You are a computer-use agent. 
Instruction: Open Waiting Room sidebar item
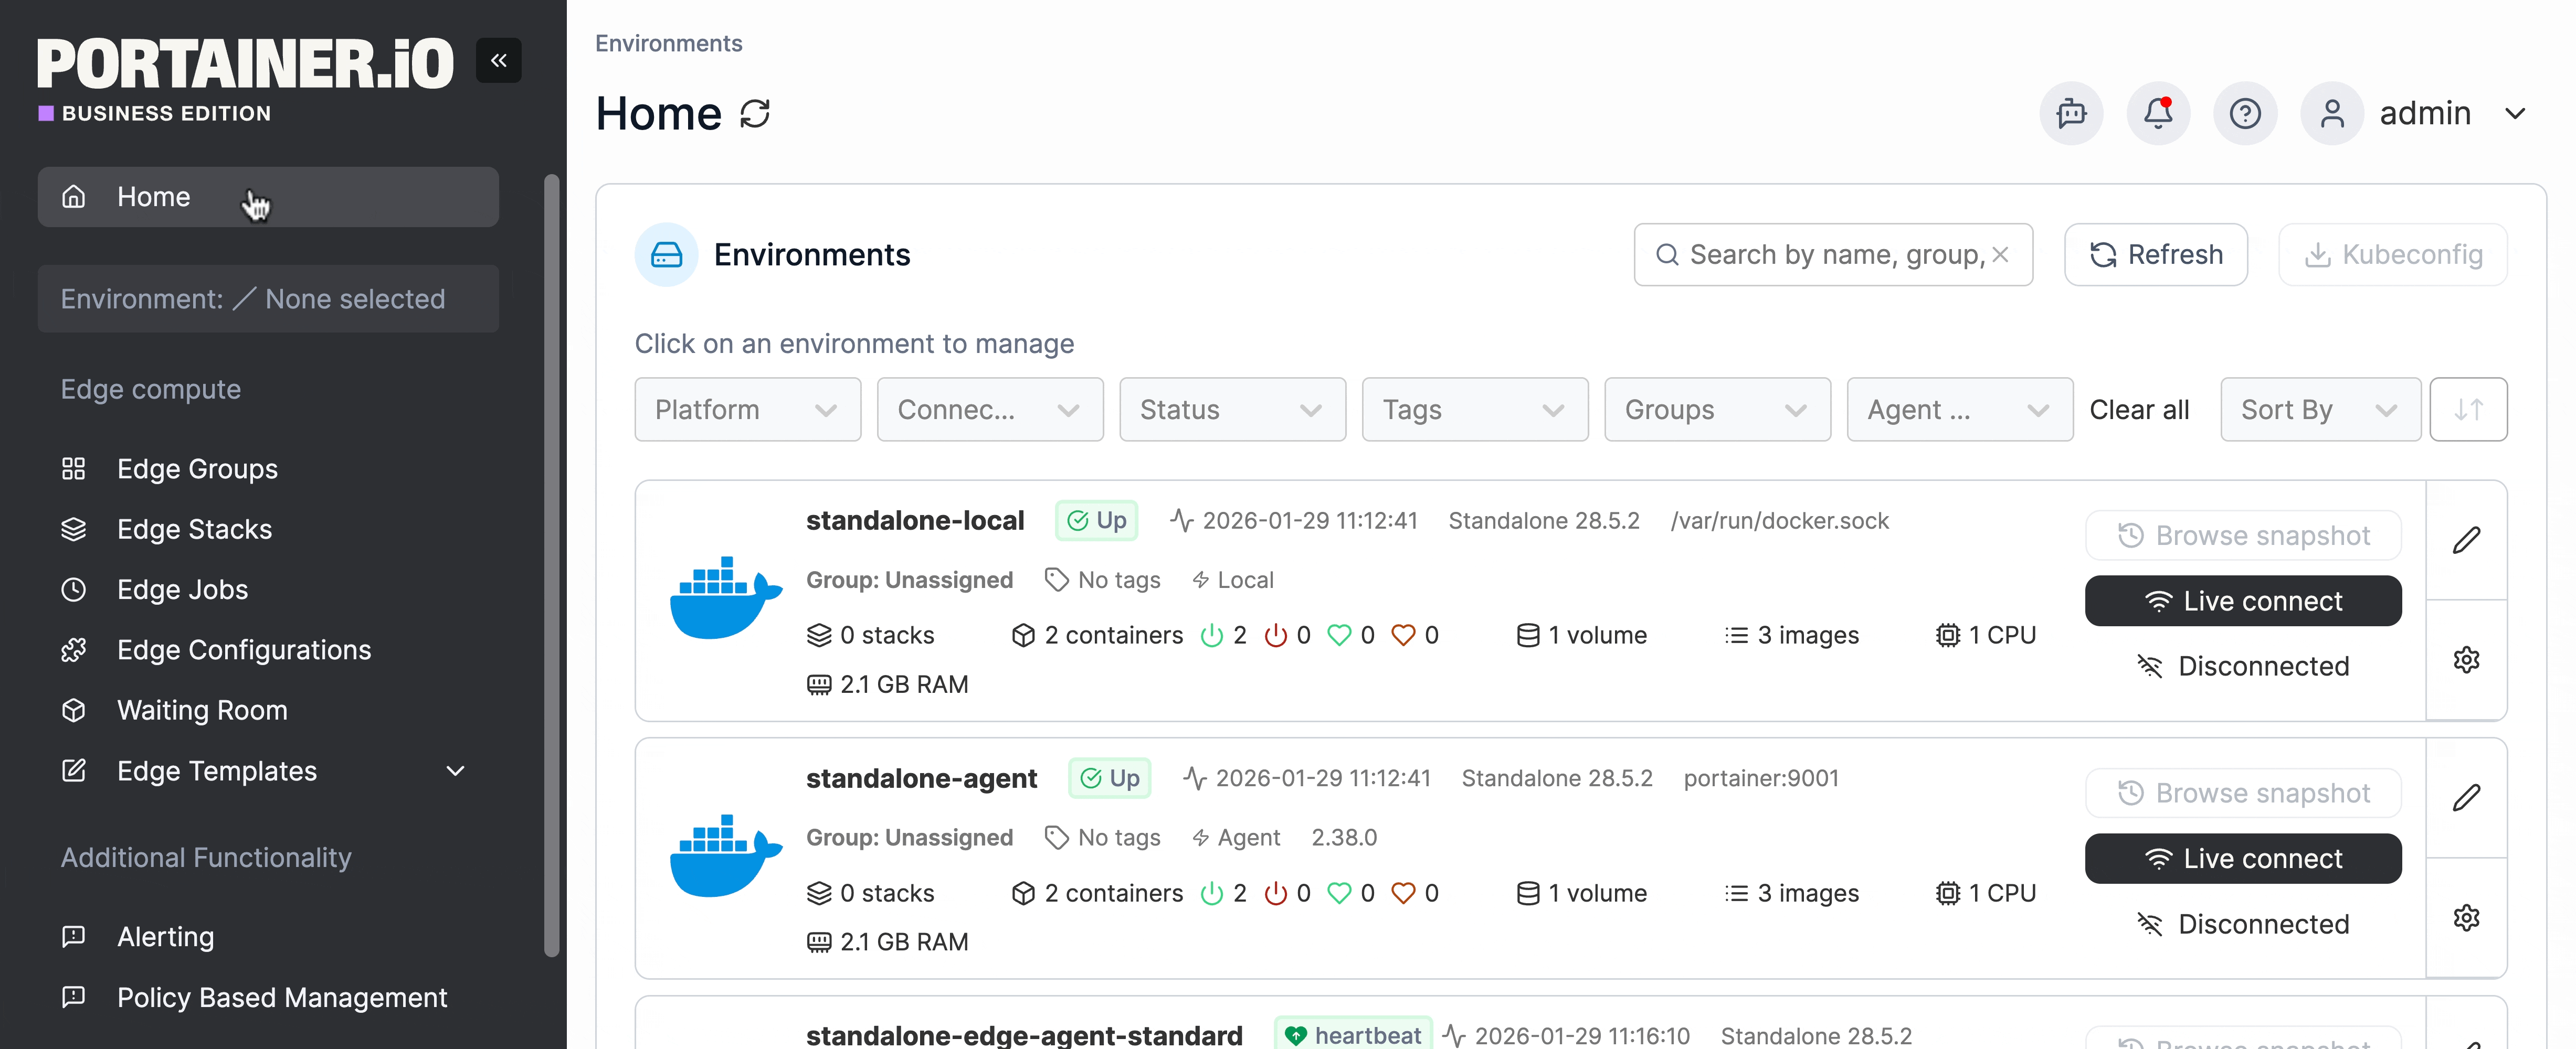point(202,710)
